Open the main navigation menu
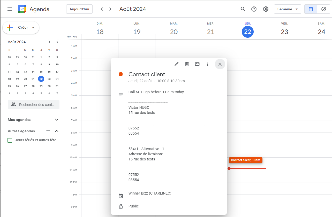This screenshot has width=332, height=217. pyautogui.click(x=10, y=9)
